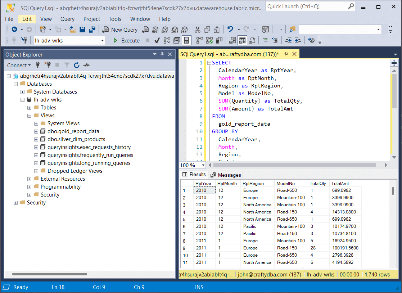Click the Execute button
This screenshot has width=402, height=293.
(126, 41)
